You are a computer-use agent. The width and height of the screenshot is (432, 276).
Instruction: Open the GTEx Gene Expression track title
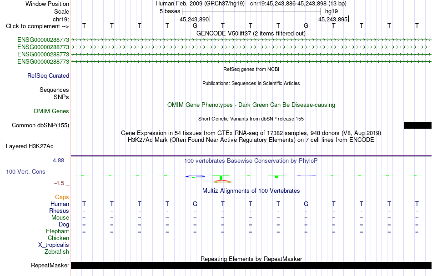point(251,133)
